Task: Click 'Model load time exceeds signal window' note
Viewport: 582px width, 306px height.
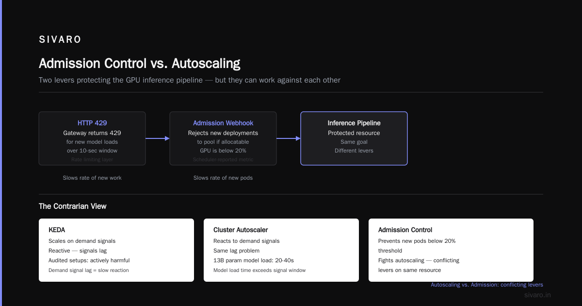Action: pyautogui.click(x=259, y=270)
